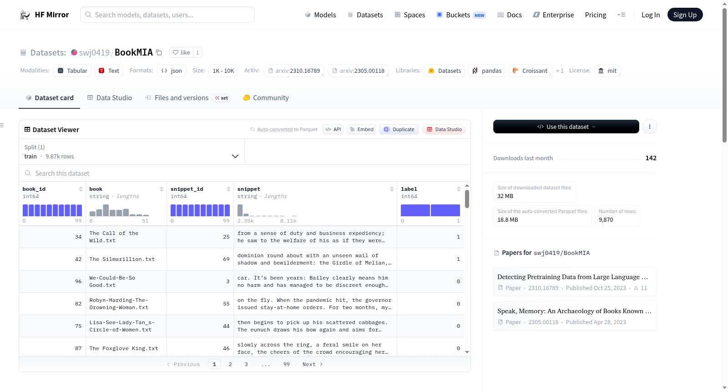
Task: Open the Enterprise menu item
Action: (553, 15)
